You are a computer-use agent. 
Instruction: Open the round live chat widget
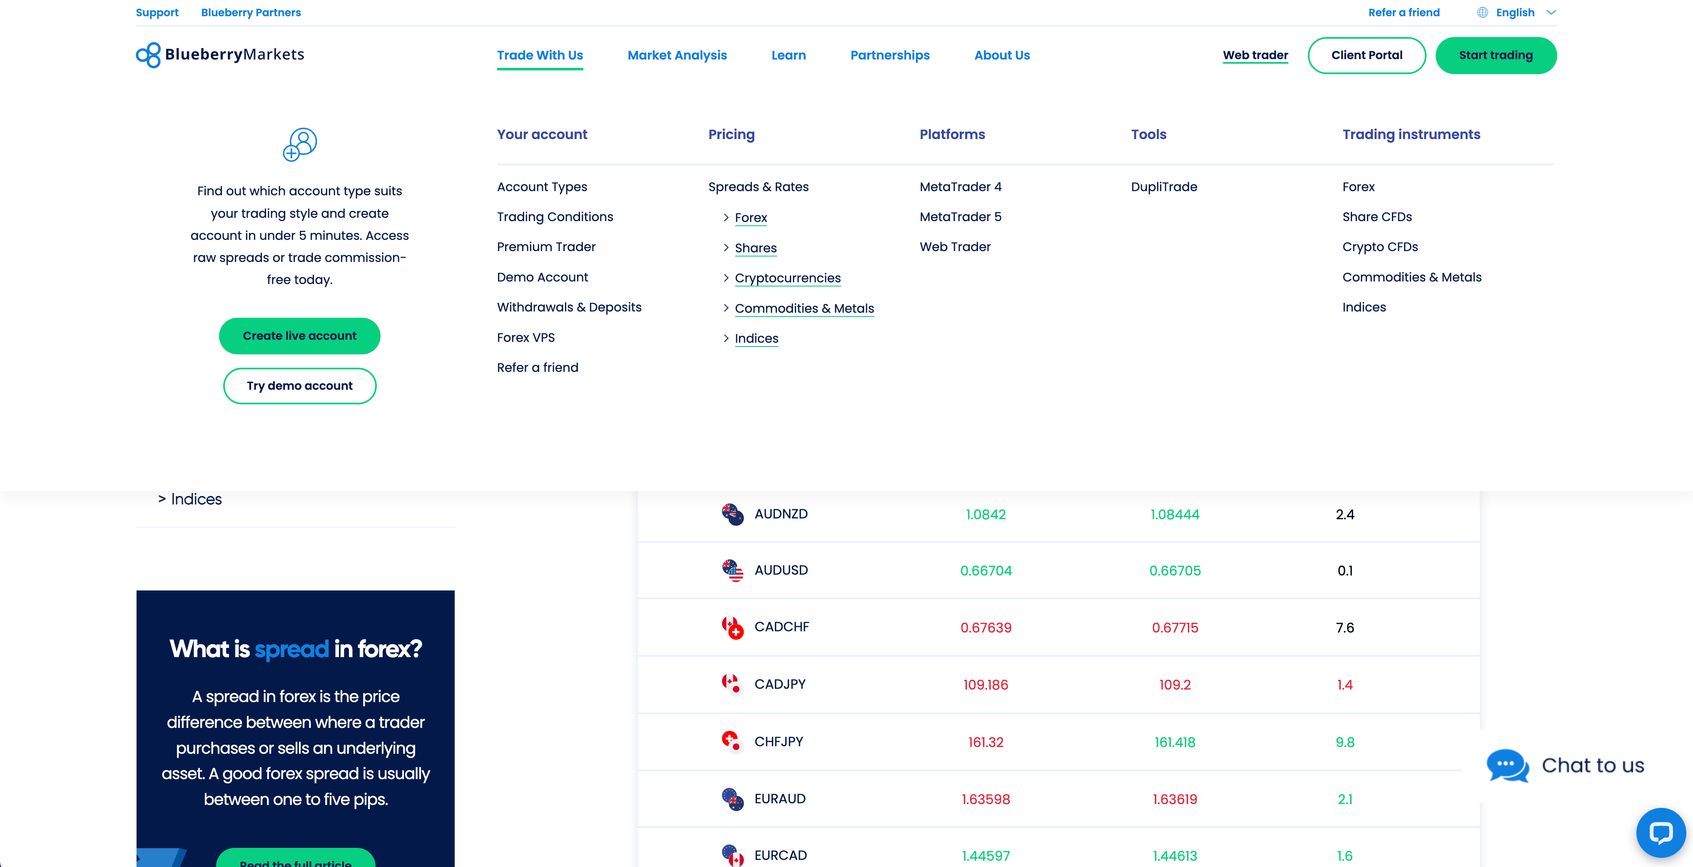(x=1661, y=833)
